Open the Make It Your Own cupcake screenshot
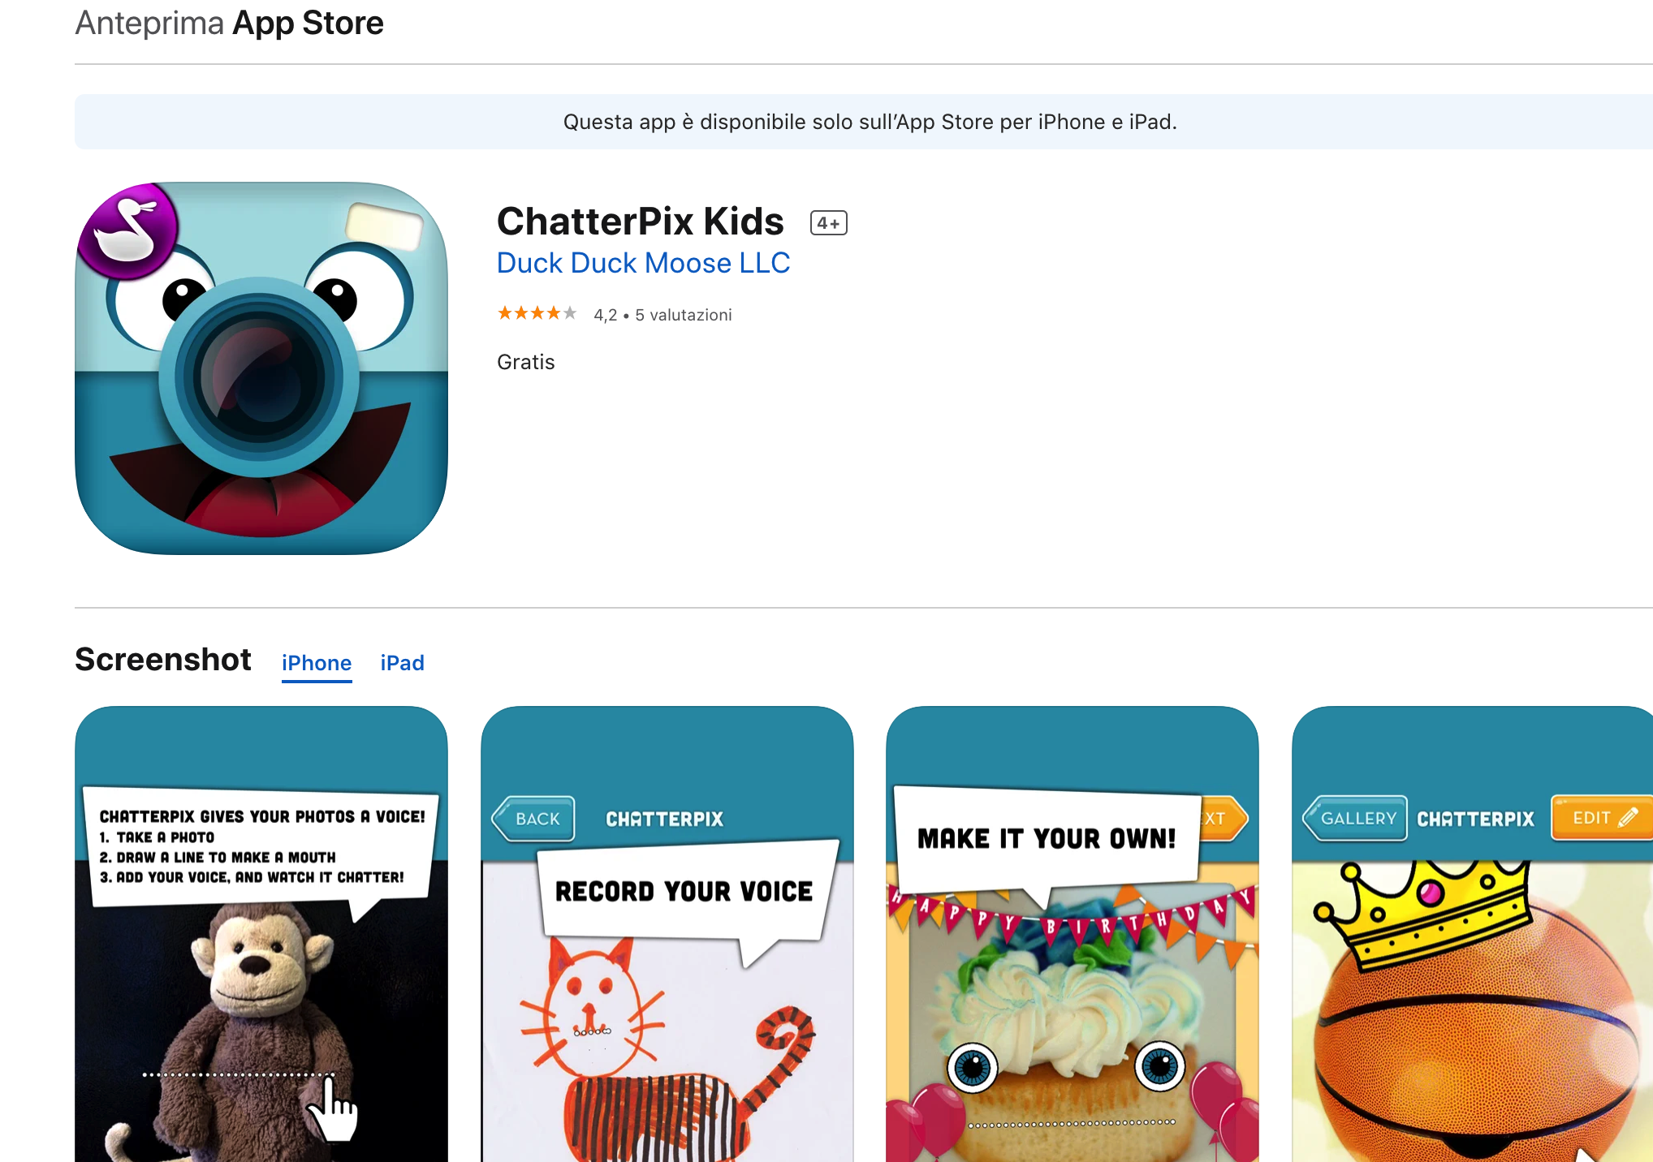 click(1073, 934)
